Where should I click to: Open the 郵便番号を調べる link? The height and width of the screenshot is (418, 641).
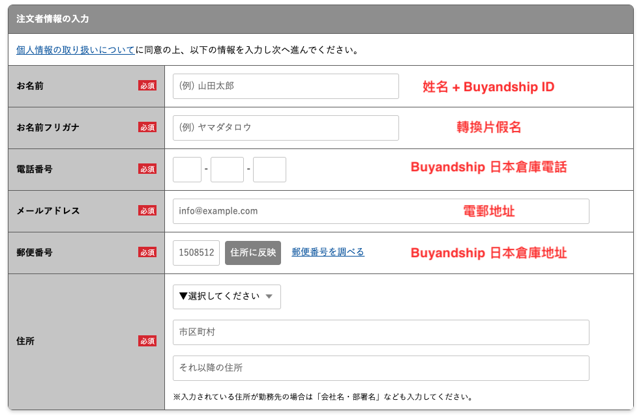point(328,252)
